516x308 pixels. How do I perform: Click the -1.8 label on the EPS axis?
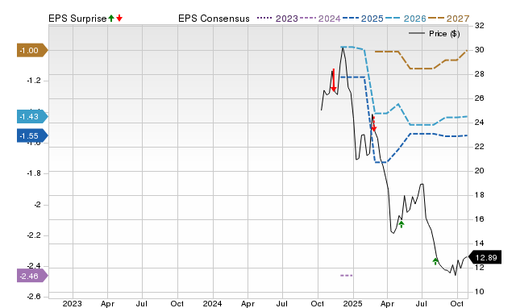[34, 173]
